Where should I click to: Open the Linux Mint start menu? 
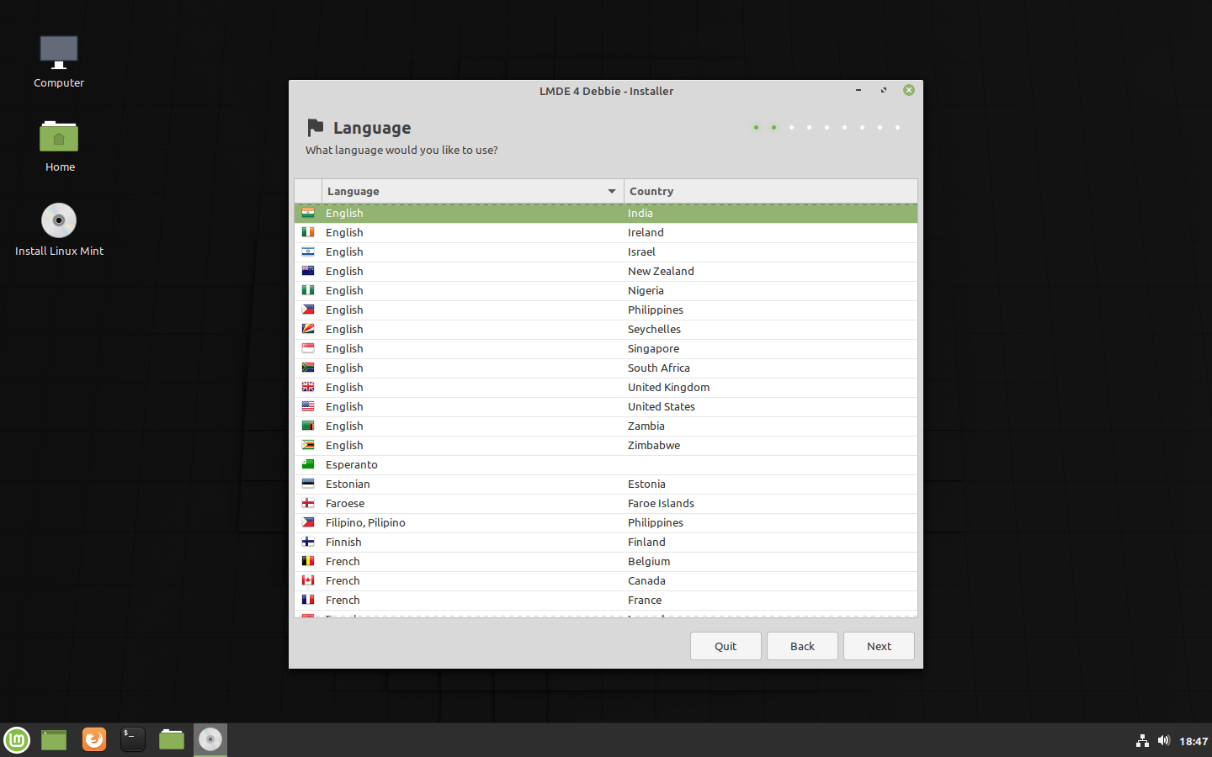coord(17,740)
